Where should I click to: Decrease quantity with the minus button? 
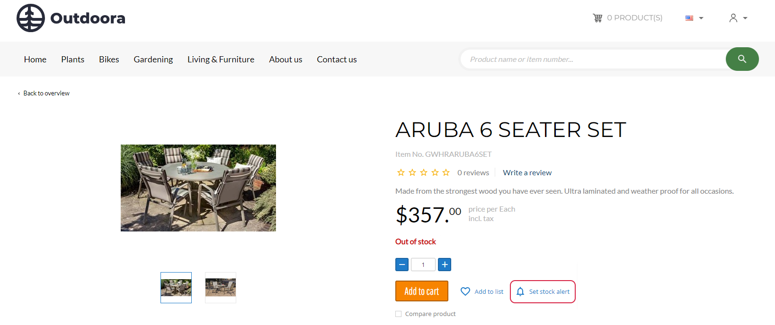click(402, 265)
